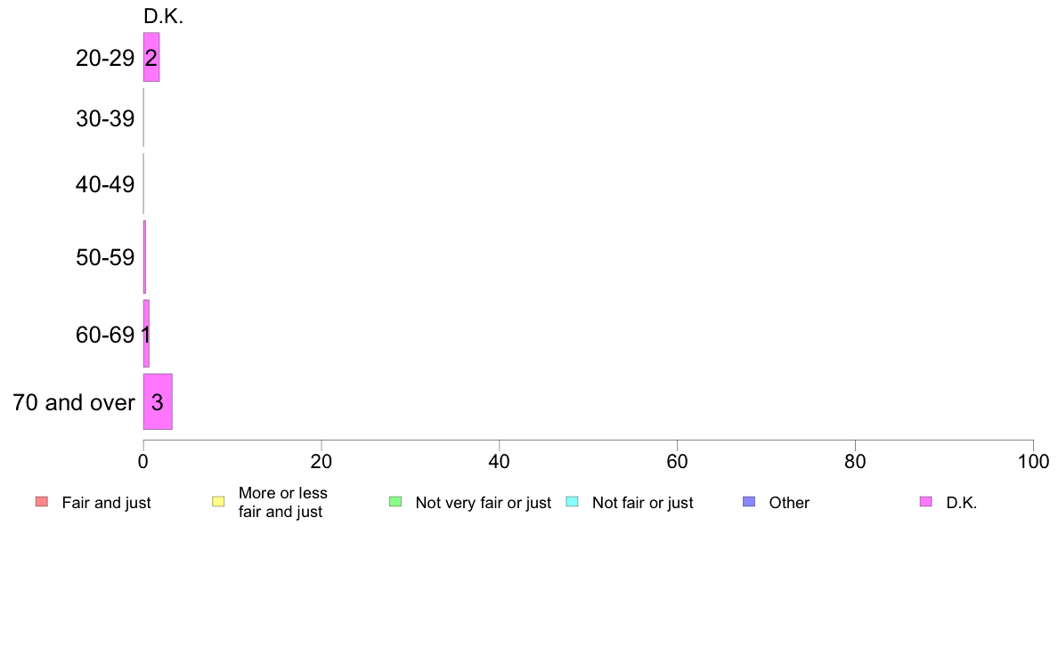The width and height of the screenshot is (1058, 655).
Task: Click the Other legend text
Action: tap(789, 503)
